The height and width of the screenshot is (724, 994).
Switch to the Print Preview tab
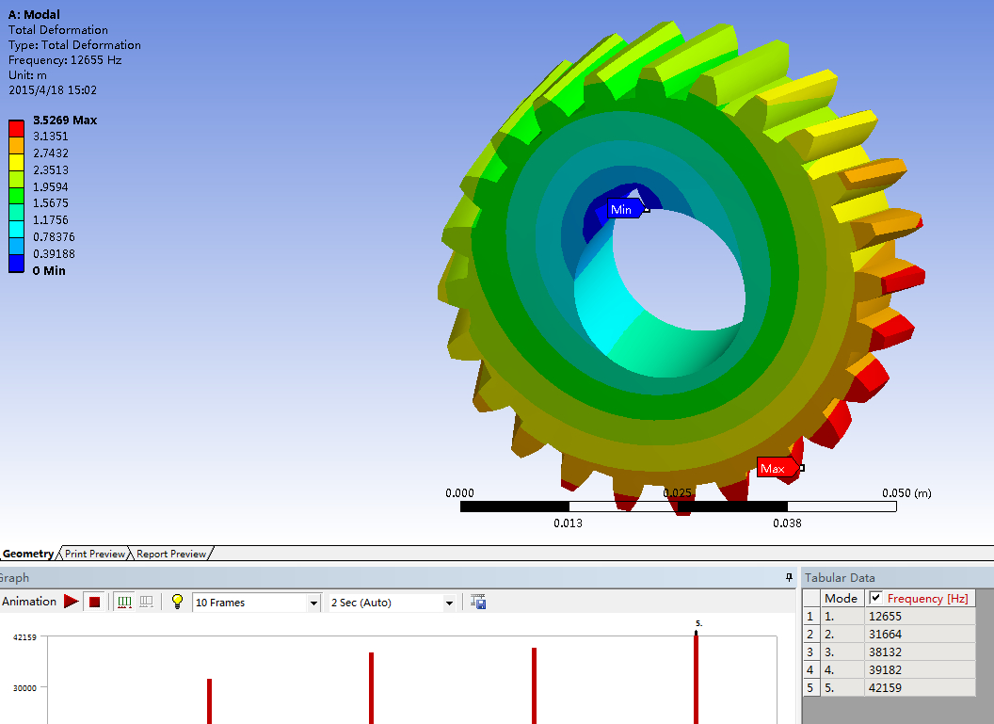[x=95, y=554]
